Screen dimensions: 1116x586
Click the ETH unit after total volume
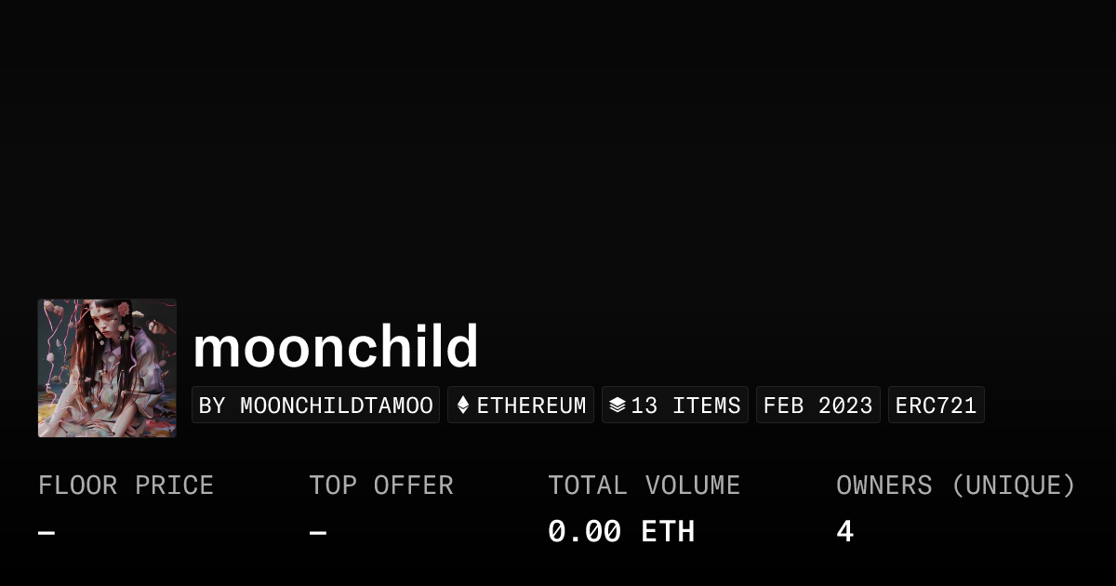(668, 532)
